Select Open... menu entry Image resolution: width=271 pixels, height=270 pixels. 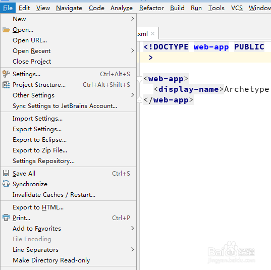(x=69, y=30)
